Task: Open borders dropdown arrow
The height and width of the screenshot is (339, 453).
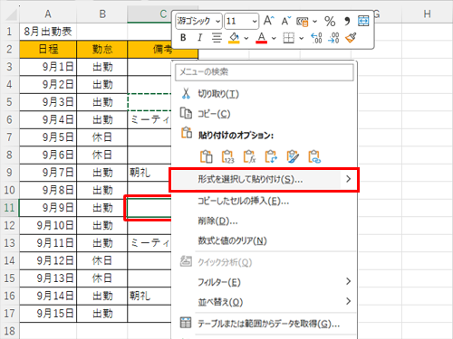Action: pos(301,38)
